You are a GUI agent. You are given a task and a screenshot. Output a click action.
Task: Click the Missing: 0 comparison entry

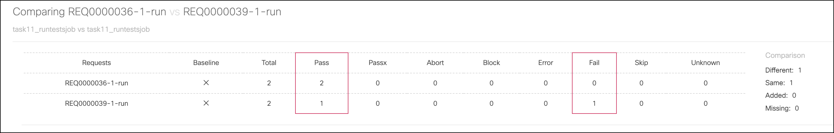[782, 108]
